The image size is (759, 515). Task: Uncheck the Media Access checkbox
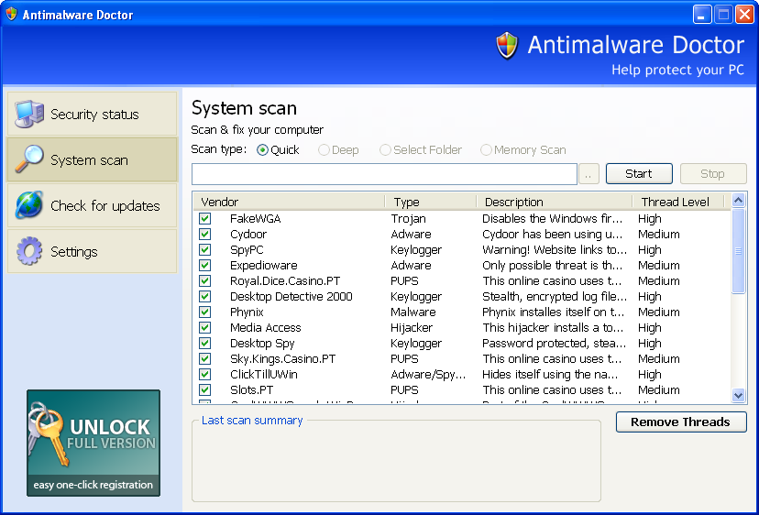pyautogui.click(x=204, y=328)
